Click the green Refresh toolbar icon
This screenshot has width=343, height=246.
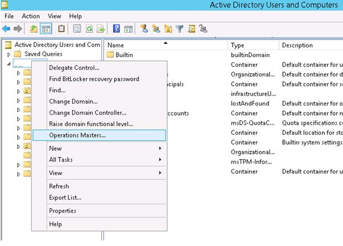[89, 29]
